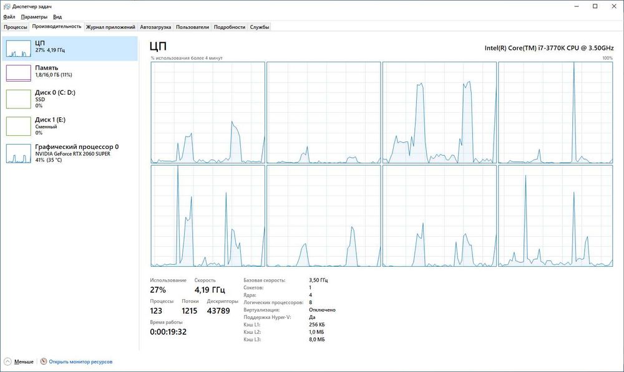Click the uptime value 0:00:19:32
This screenshot has width=624, height=372.
(x=168, y=331)
